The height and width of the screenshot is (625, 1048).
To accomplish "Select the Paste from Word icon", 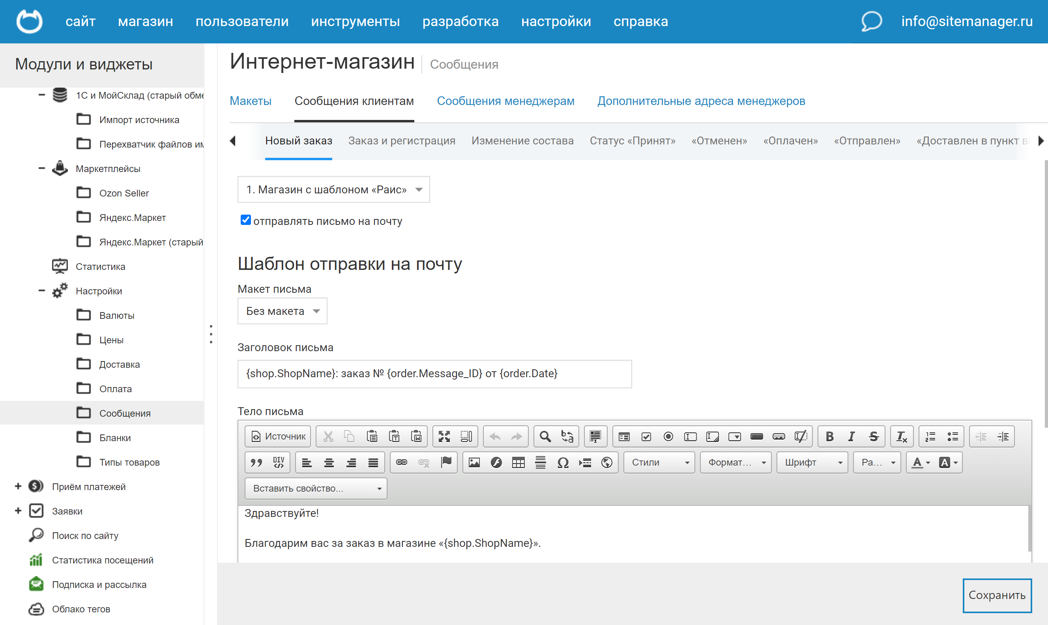I will (x=417, y=436).
